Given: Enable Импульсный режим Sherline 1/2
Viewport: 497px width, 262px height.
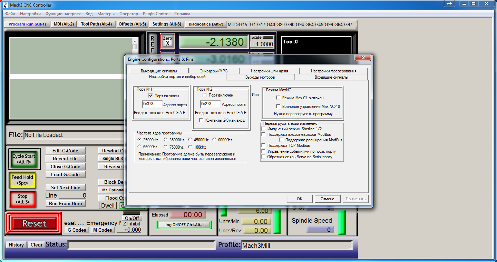Looking at the screenshot, I should 264,129.
